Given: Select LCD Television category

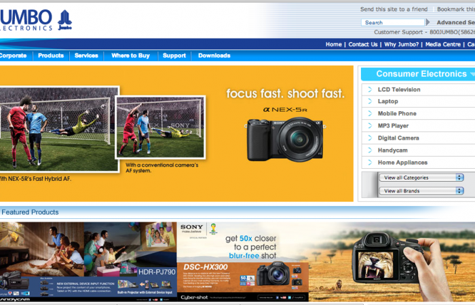Looking at the screenshot, I should [x=399, y=89].
